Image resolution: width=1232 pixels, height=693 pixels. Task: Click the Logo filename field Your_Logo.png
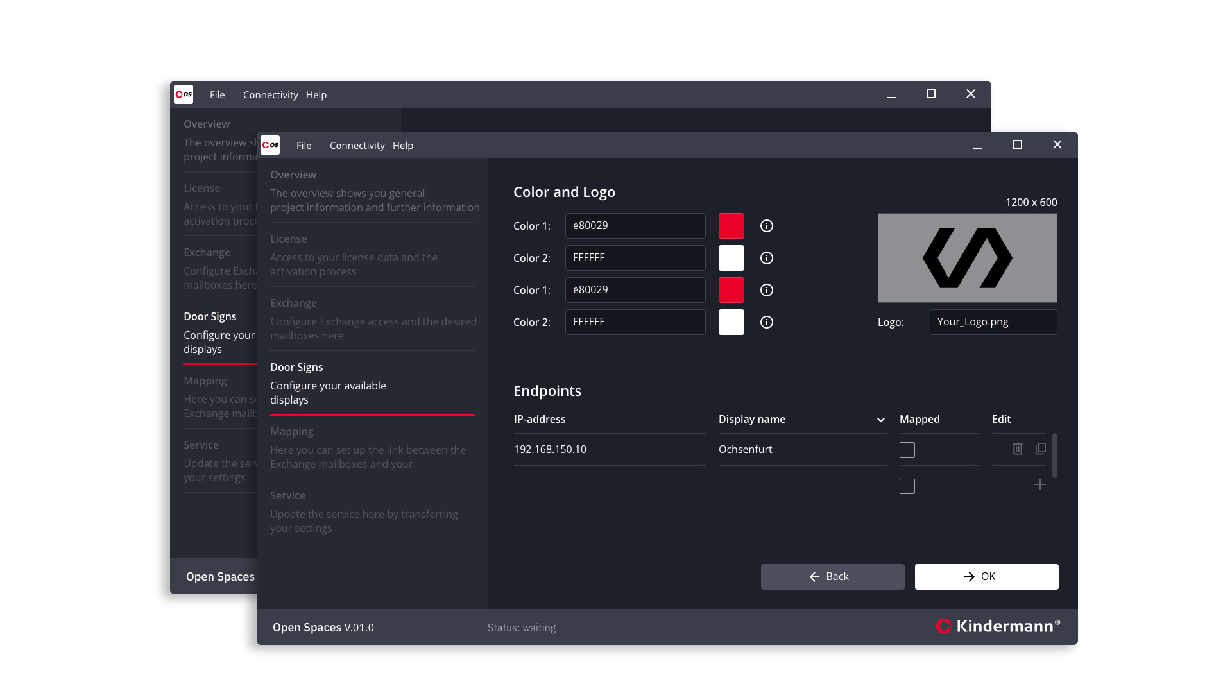[x=993, y=322]
